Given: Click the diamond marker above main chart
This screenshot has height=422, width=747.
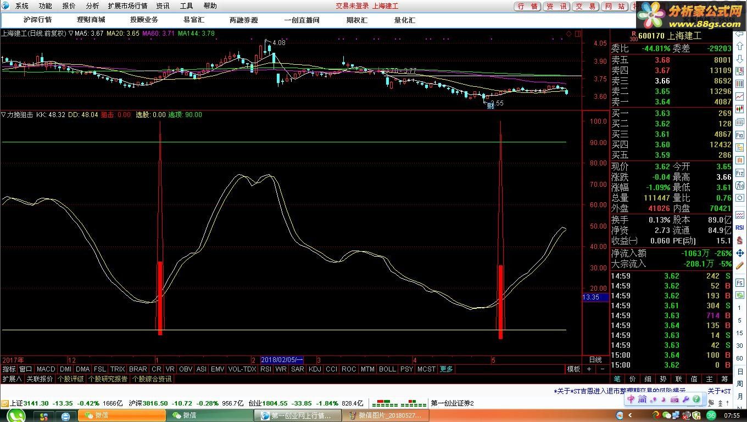Looking at the screenshot, I should pos(570,34).
